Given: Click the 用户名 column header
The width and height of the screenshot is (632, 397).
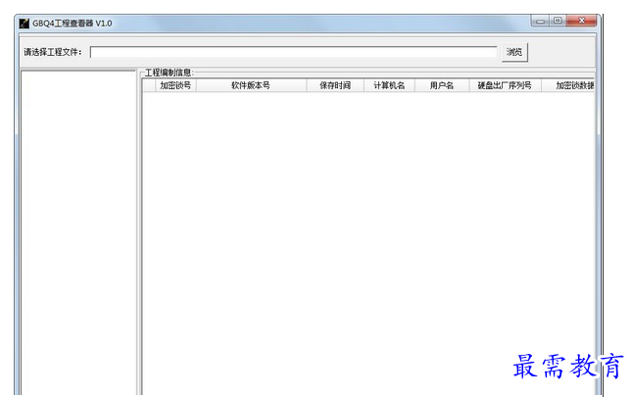Looking at the screenshot, I should click(x=442, y=85).
